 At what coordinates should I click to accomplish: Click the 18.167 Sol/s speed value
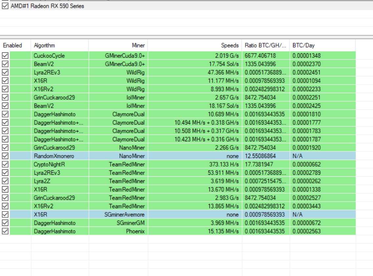[x=224, y=106]
